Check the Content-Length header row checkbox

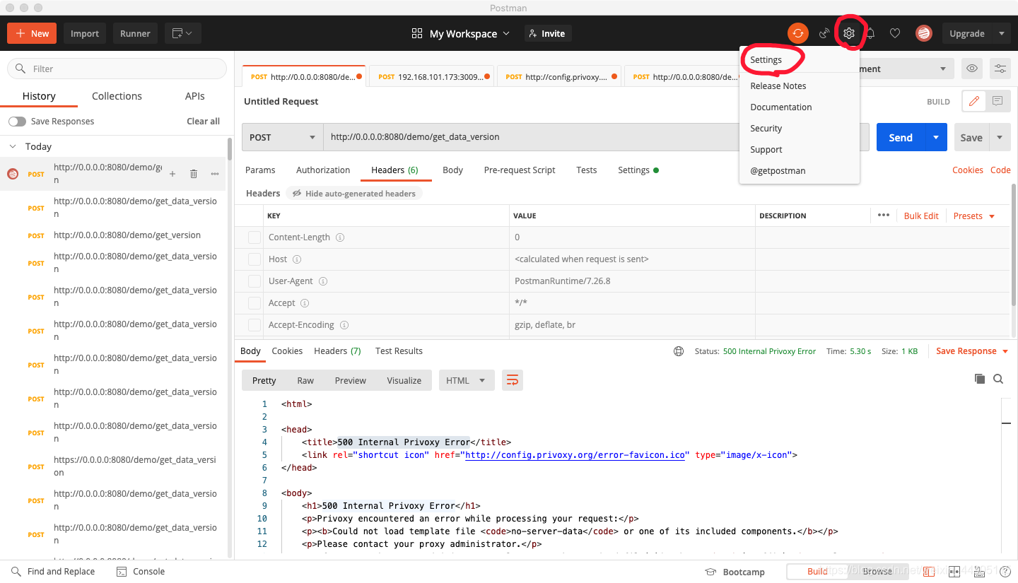tap(254, 237)
